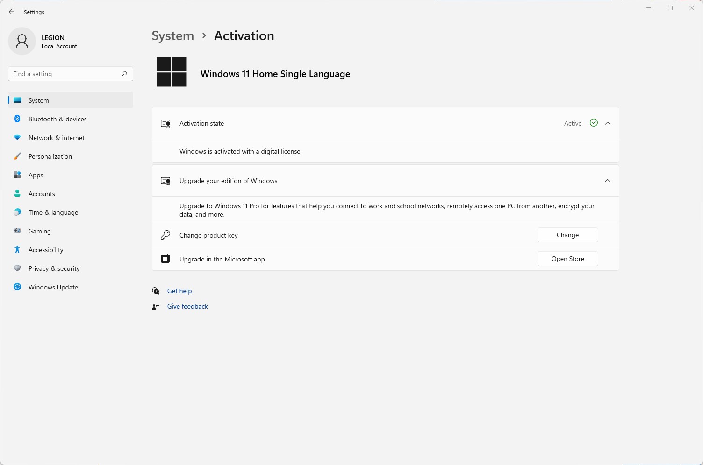Go to Apps settings
Screen dimensions: 703x465
(36, 175)
